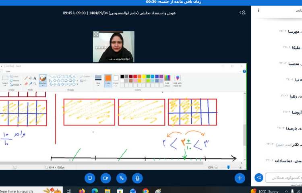Click the teacher's webcam video thumbnail
This screenshot has width=302, height=193.
pos(114,47)
